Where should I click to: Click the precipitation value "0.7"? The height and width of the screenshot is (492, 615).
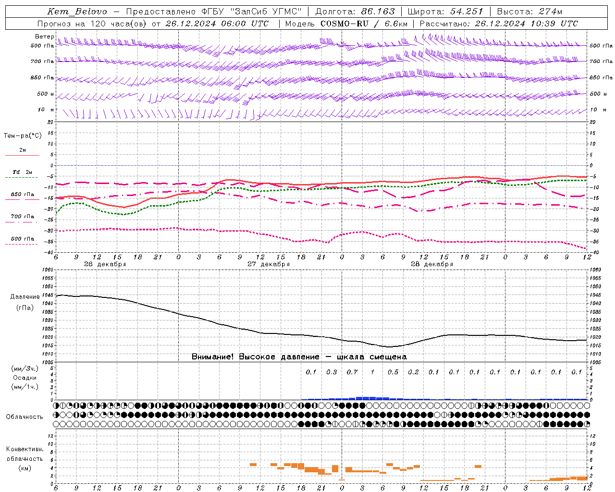(x=352, y=372)
